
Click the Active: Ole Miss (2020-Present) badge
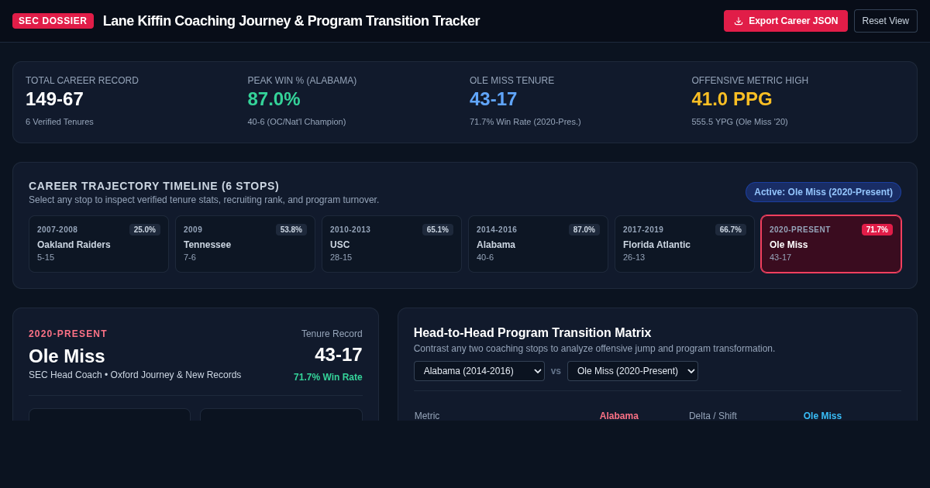(823, 192)
